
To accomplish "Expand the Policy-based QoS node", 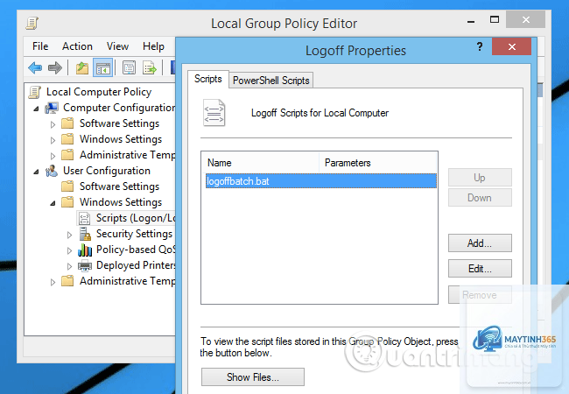I will (x=69, y=250).
